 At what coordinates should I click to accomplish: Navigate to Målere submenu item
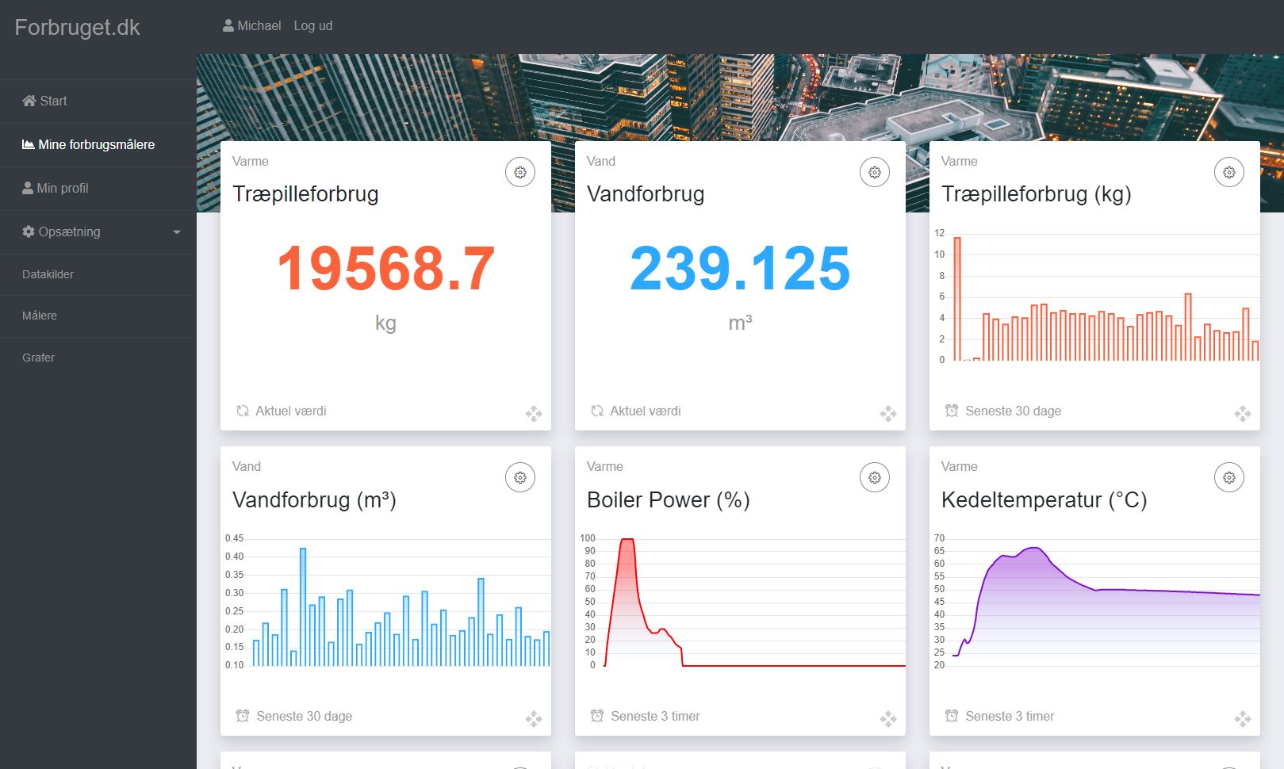(x=40, y=316)
